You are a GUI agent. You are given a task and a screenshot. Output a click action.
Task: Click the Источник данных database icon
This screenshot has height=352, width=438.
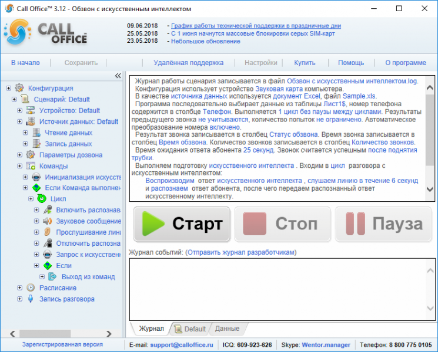[x=31, y=121]
